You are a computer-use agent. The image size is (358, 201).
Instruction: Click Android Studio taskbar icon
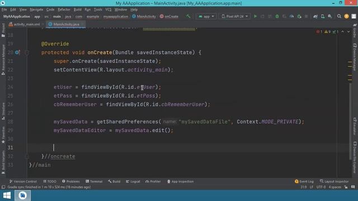pos(22,195)
